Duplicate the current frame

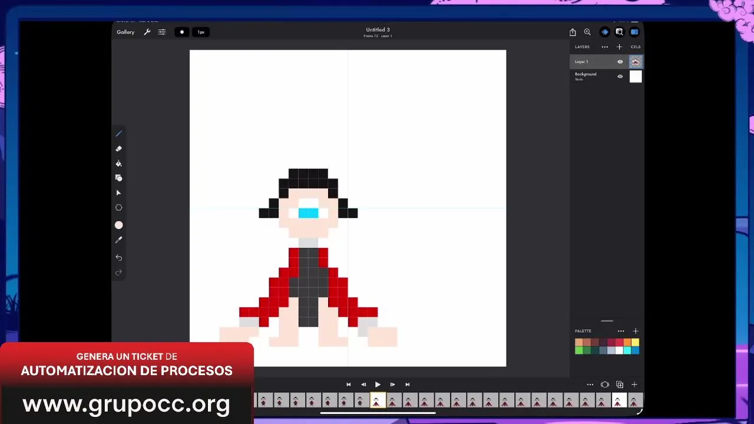(620, 385)
